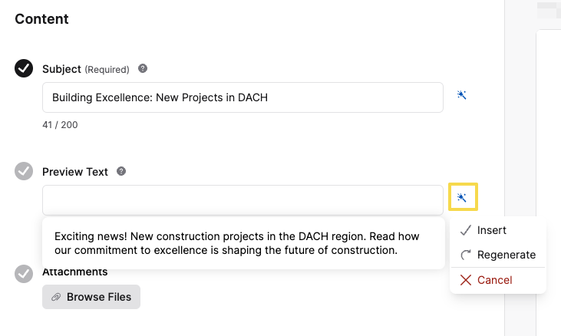Focus the Subject input field
The height and width of the screenshot is (336, 561).
point(243,97)
